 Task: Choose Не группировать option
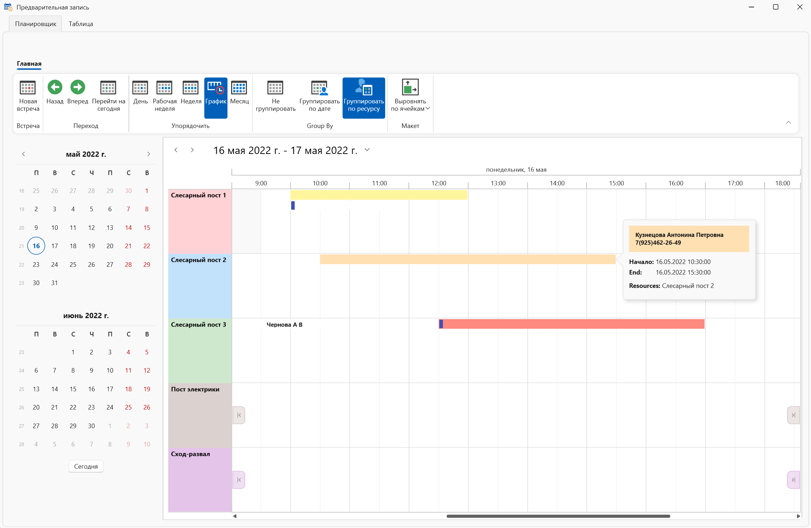276,97
